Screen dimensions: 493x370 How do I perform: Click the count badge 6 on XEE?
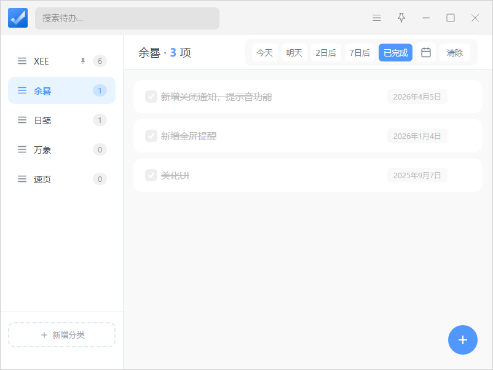(x=100, y=61)
